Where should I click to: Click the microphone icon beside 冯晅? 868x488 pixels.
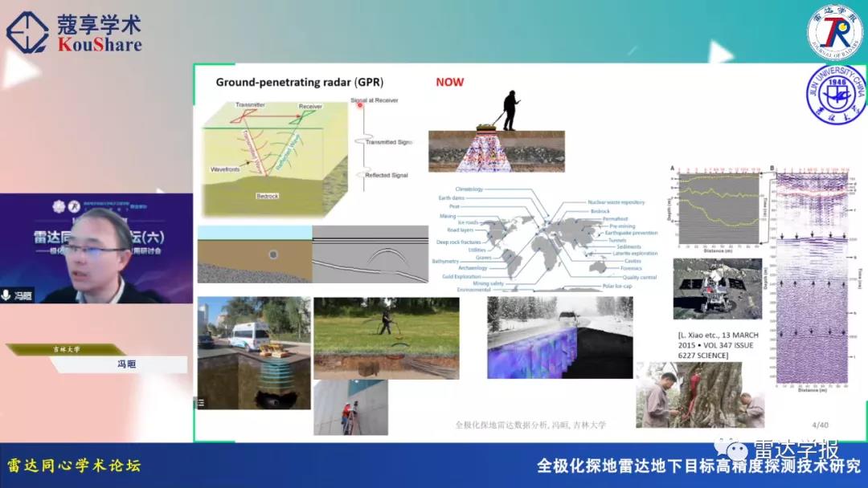(7, 295)
